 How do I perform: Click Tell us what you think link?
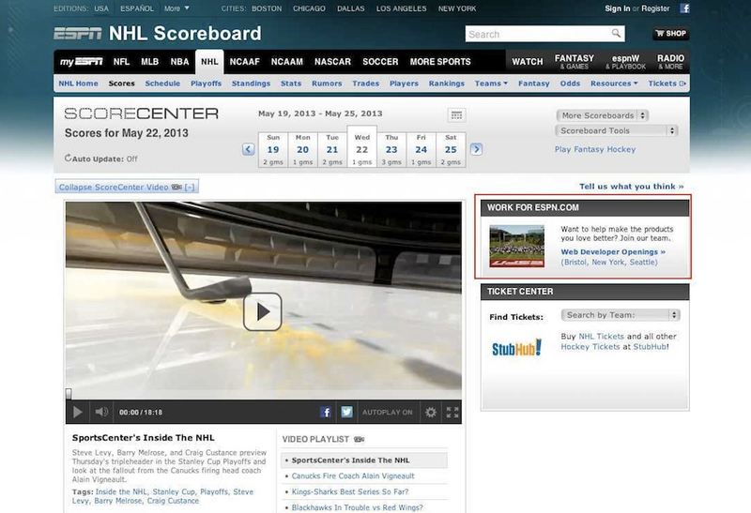[x=631, y=187]
